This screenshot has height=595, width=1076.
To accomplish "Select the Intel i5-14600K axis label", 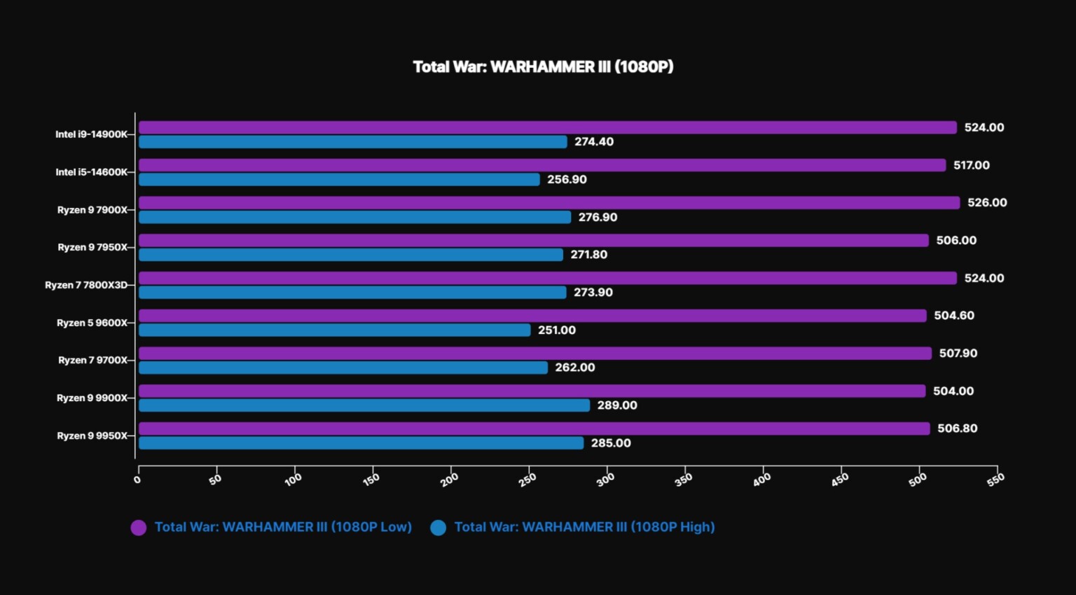I will click(x=92, y=172).
